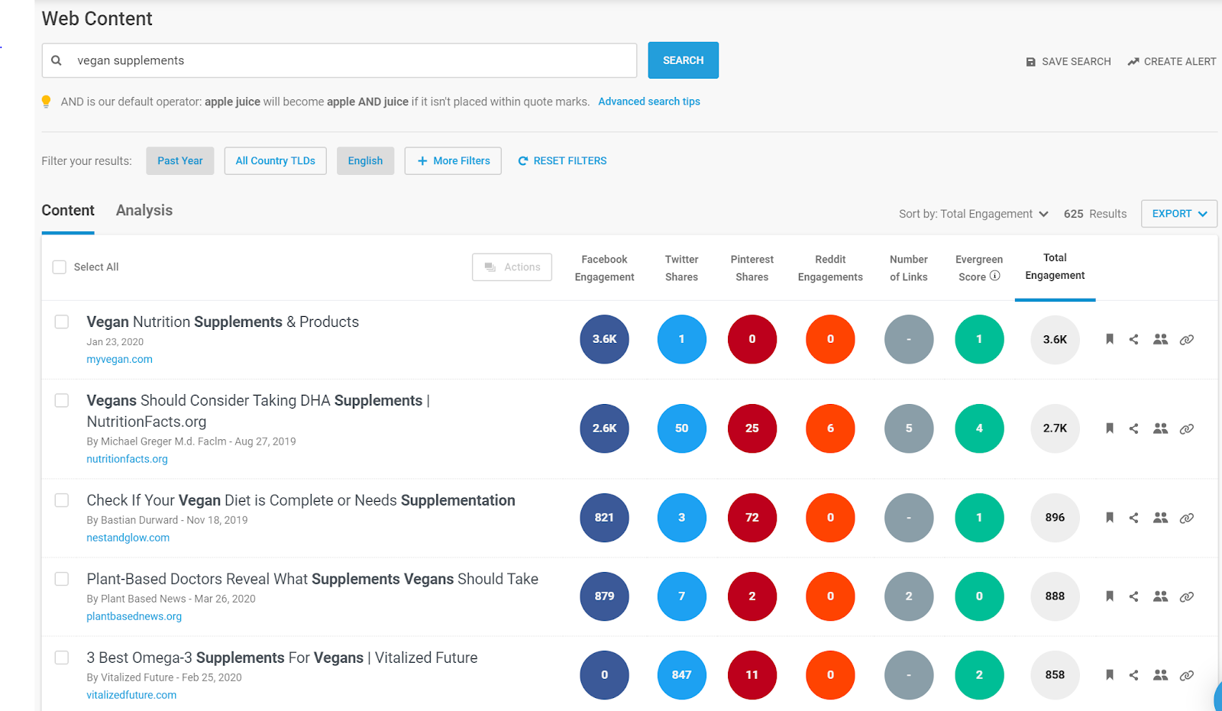Click the Save Search icon

(x=1031, y=62)
